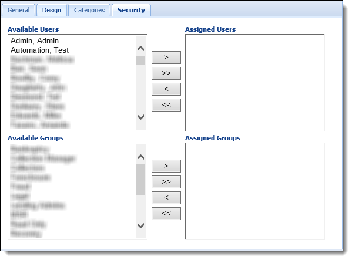Click down arrow of Available Users scrollbar
The height and width of the screenshot is (260, 352).
point(141,117)
